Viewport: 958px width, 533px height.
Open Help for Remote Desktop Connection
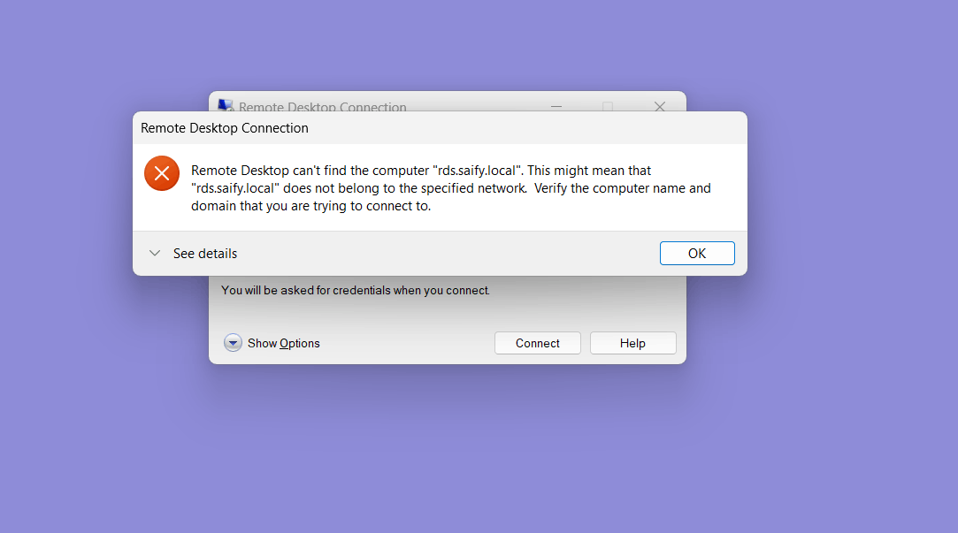(x=632, y=342)
